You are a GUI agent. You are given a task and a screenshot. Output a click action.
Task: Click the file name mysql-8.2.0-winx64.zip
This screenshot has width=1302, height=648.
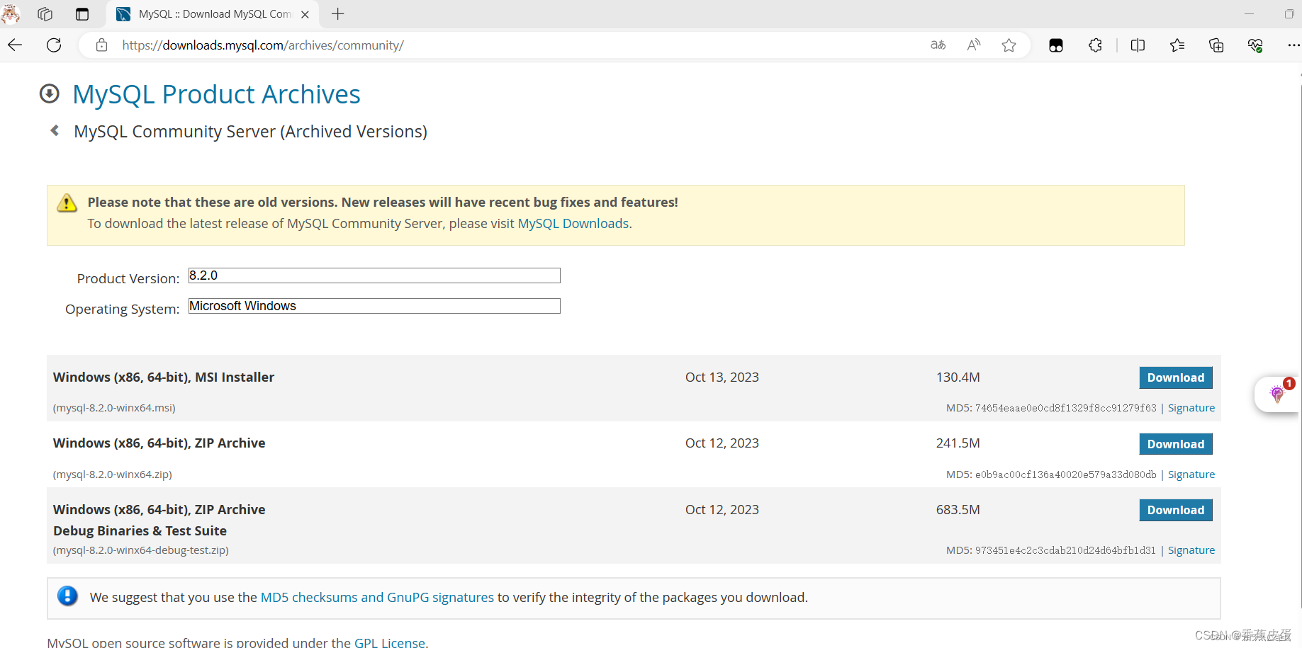(113, 474)
